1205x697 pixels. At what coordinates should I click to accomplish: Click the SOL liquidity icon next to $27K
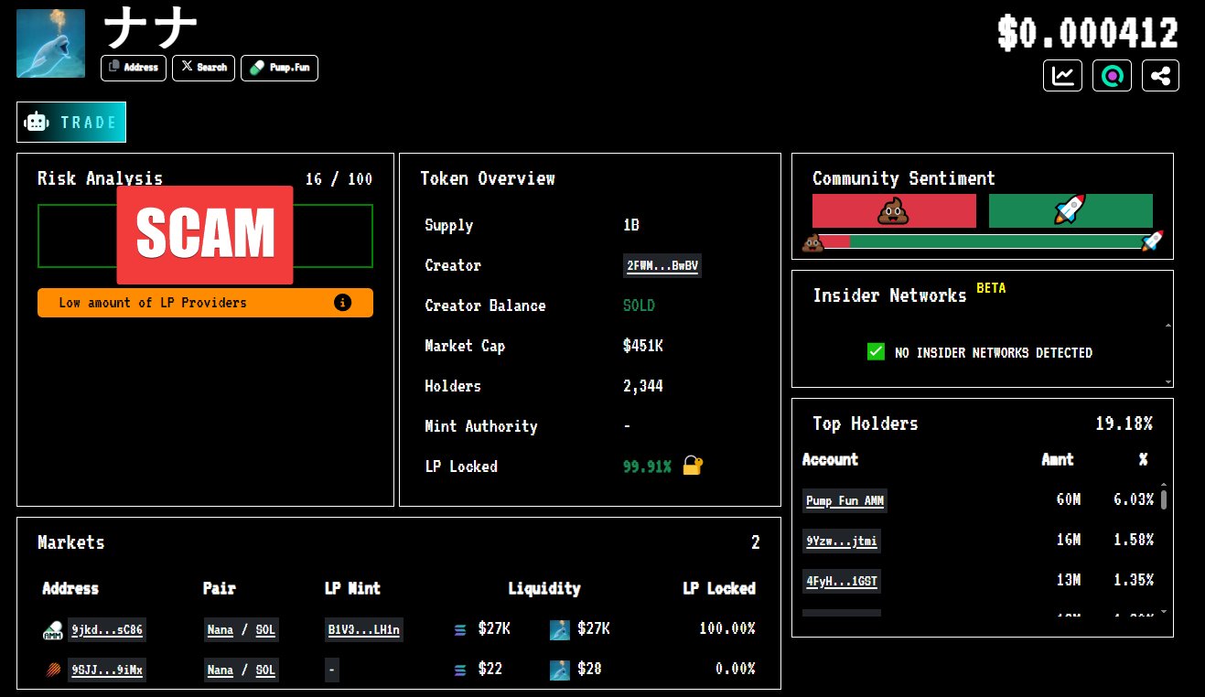coord(460,629)
